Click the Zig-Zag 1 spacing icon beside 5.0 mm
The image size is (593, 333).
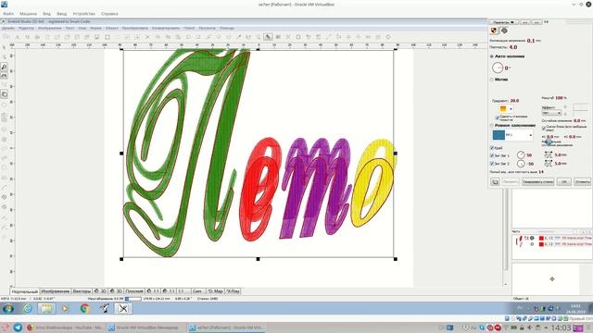pos(548,155)
